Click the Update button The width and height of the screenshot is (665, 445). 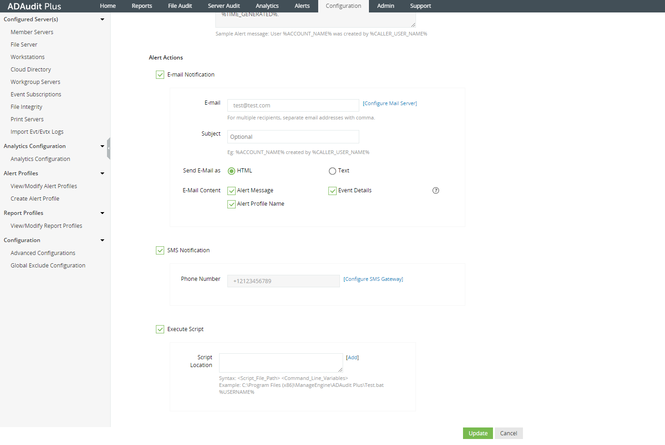478,433
